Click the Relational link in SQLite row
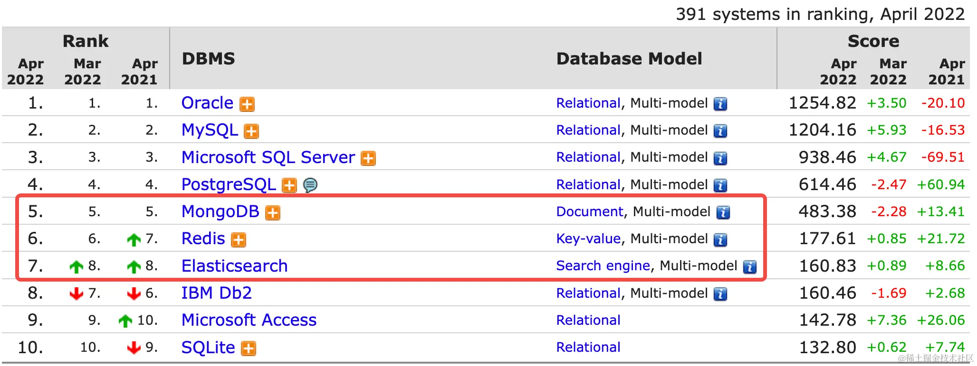The height and width of the screenshot is (366, 977). [x=588, y=347]
